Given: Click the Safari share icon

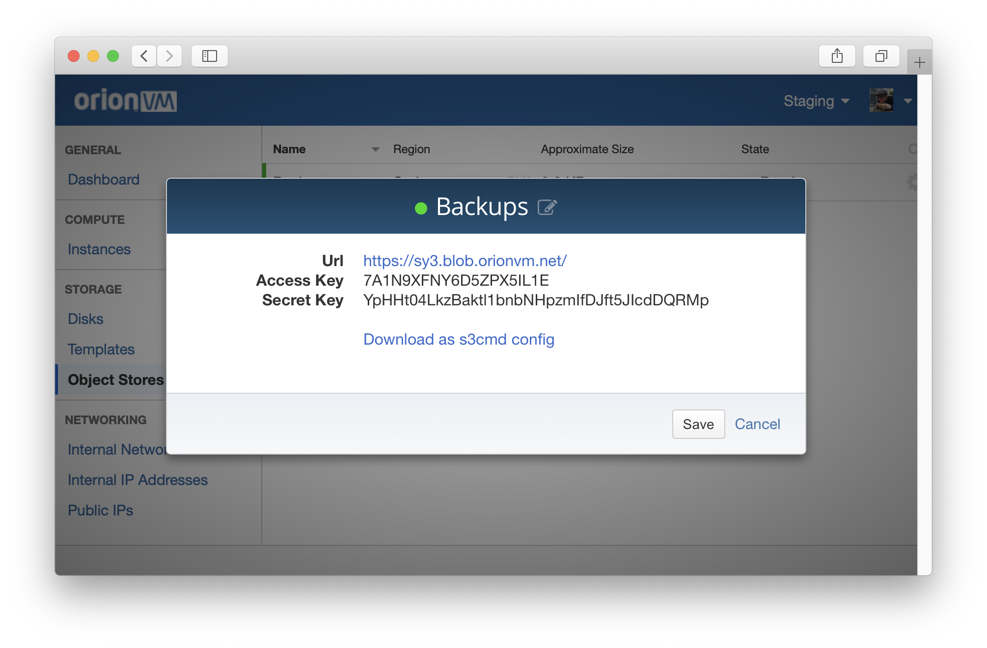Looking at the screenshot, I should [837, 55].
